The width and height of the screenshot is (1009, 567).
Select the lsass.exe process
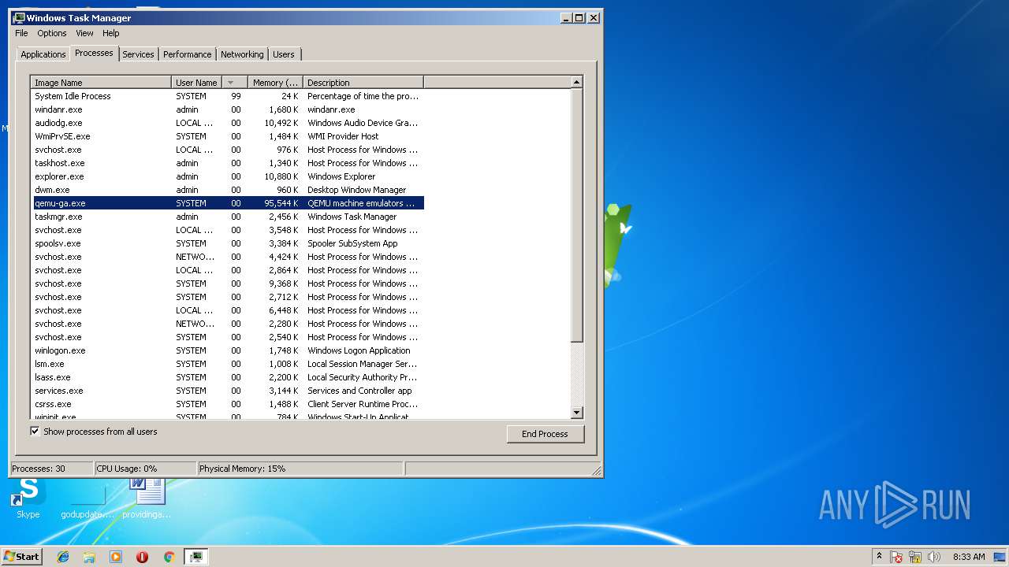[228, 377]
